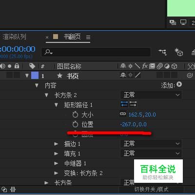Click the # column header

(42, 66)
